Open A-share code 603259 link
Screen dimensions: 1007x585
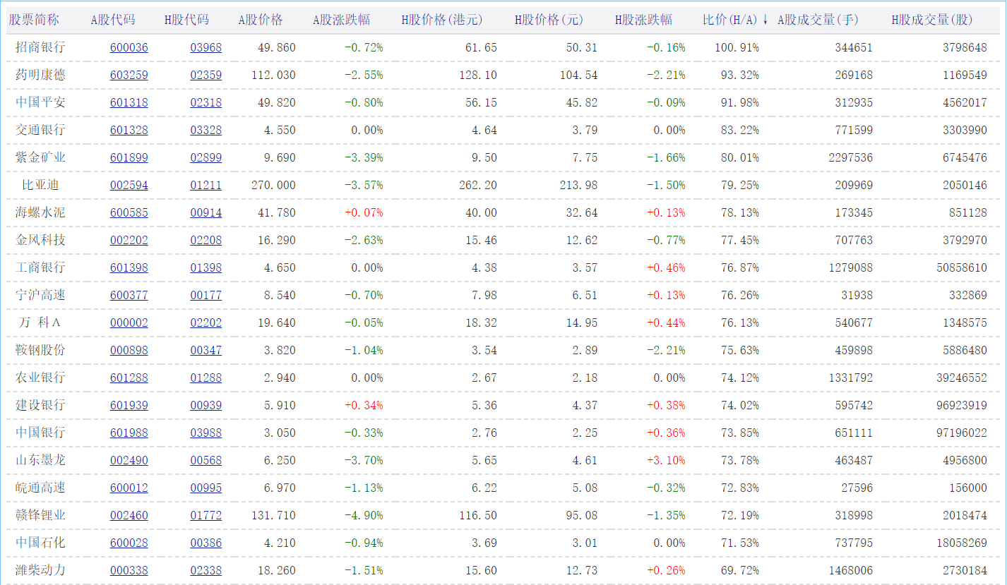[x=129, y=75]
